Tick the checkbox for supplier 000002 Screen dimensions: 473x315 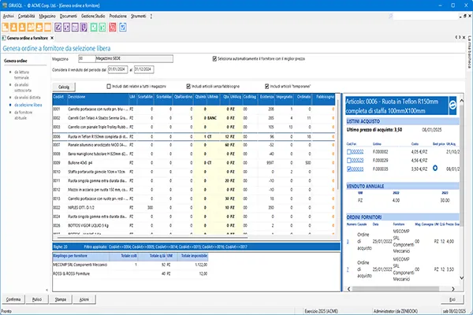(348, 152)
